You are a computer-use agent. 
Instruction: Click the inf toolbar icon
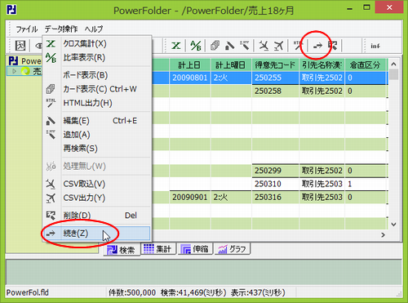pos(375,46)
